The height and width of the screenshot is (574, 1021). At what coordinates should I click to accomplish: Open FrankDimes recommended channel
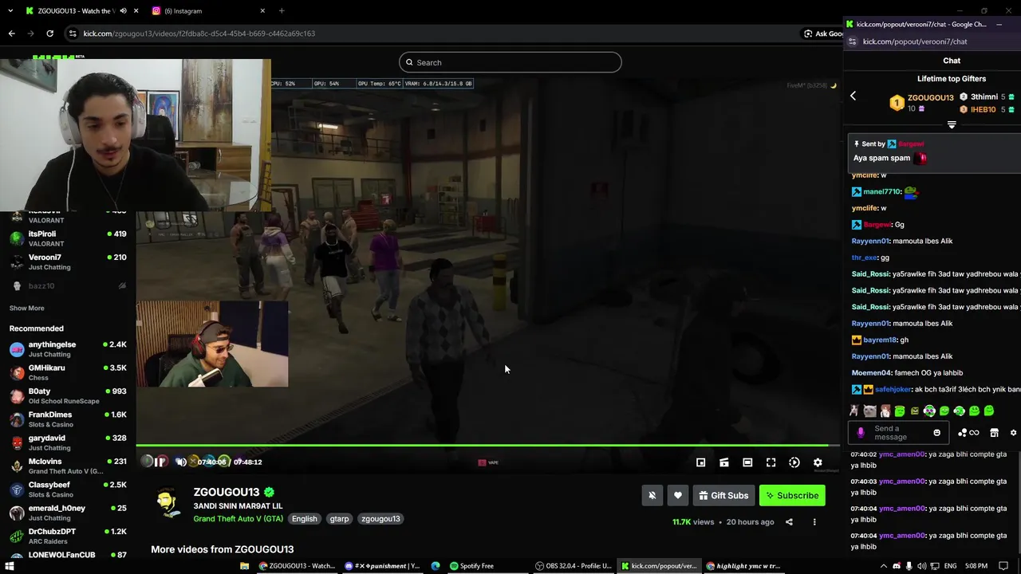tap(68, 419)
